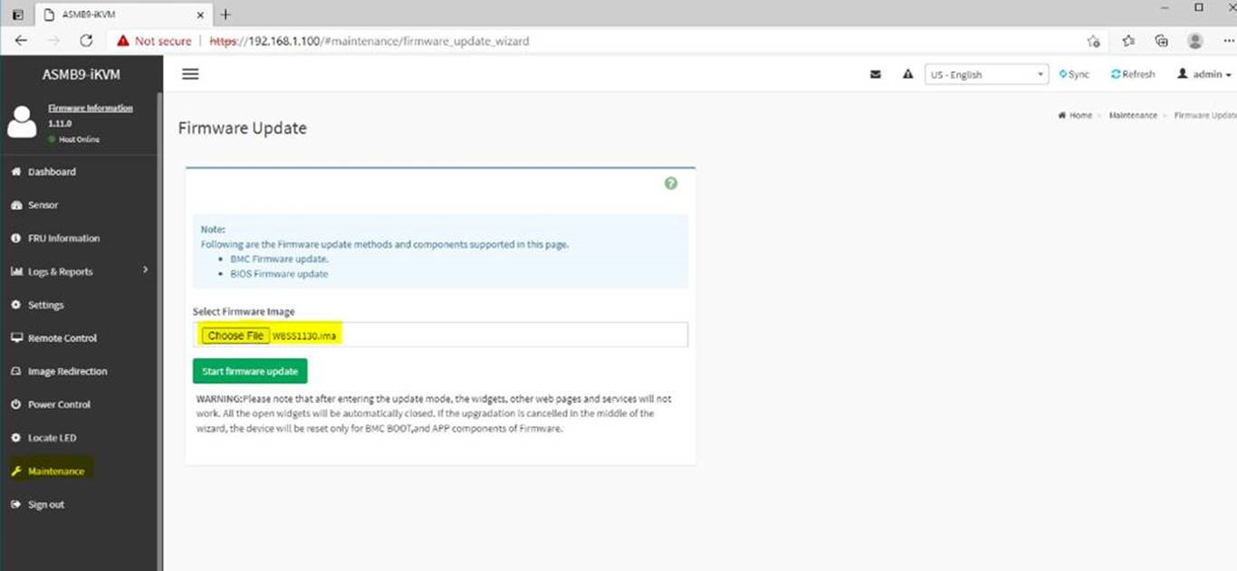Select Power Control in the sidebar
The image size is (1237, 571).
59,404
